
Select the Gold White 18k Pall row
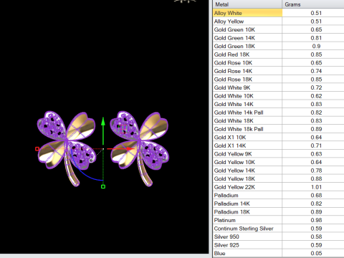[278, 129]
